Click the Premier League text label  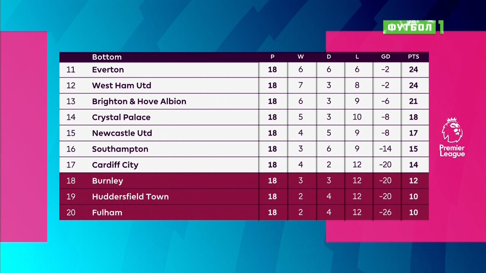pyautogui.click(x=452, y=151)
